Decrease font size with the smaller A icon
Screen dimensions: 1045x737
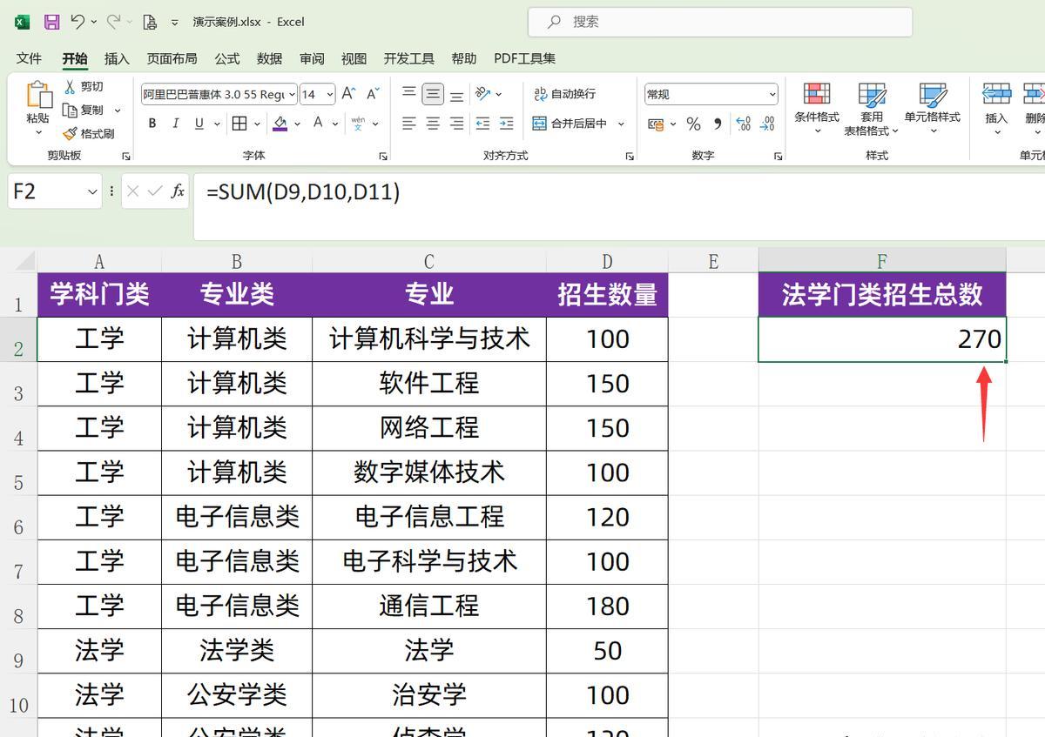coord(373,94)
